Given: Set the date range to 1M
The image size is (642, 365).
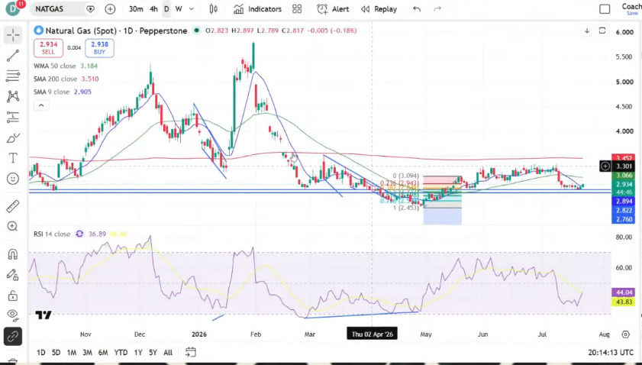Looking at the screenshot, I should tap(72, 352).
